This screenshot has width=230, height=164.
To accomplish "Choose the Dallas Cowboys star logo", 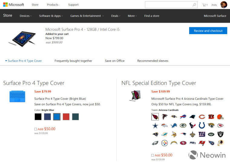I will click(x=155, y=125).
